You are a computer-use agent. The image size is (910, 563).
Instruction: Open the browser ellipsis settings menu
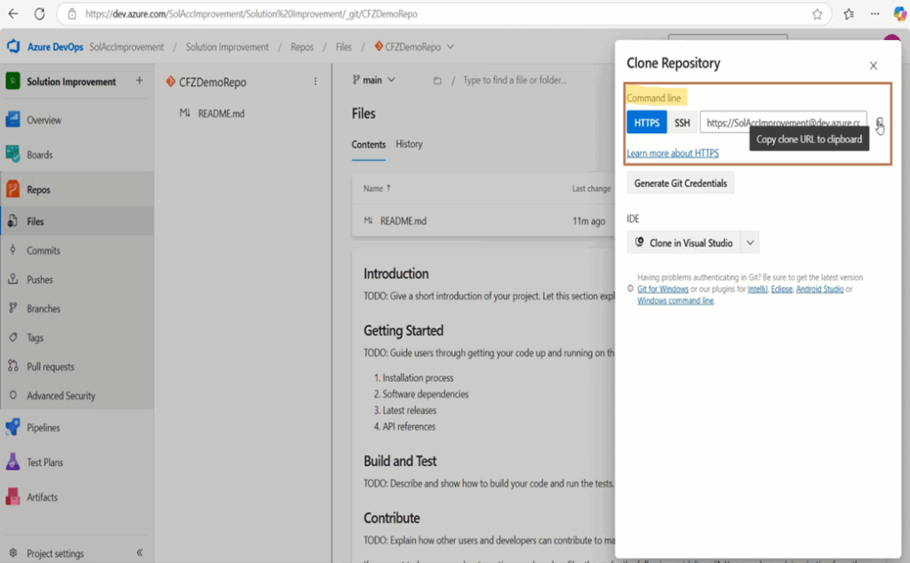click(x=874, y=14)
